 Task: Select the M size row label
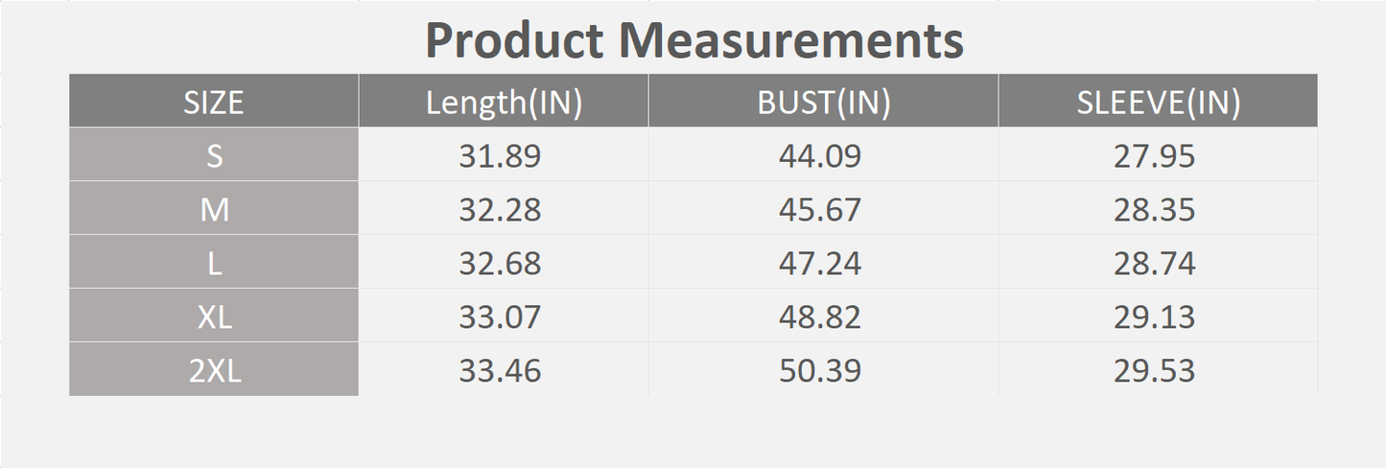214,209
